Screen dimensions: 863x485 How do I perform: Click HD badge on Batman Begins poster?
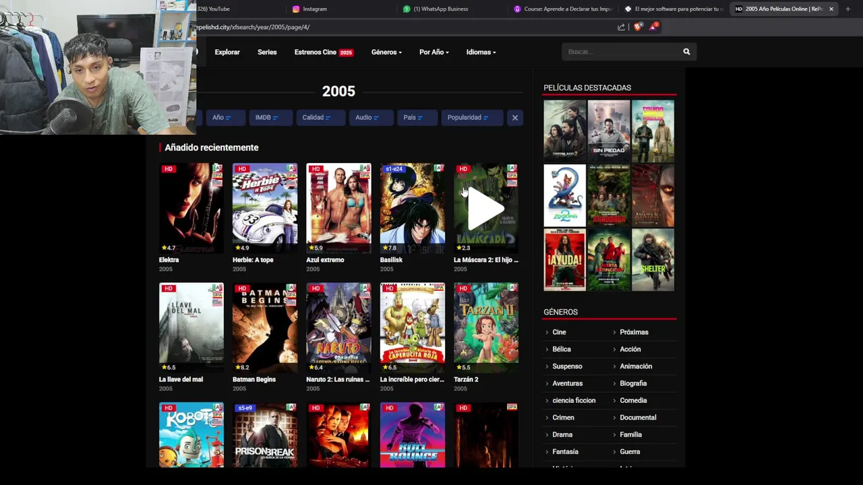coord(242,288)
